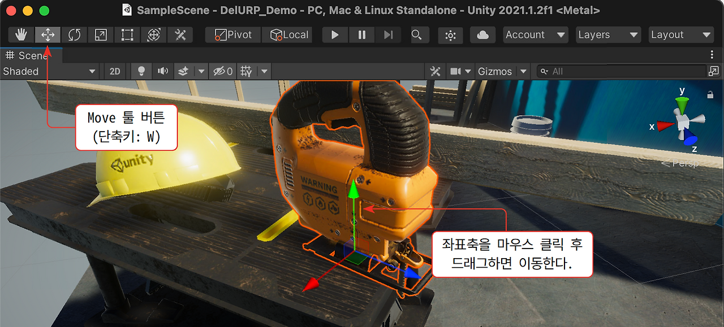
Task: Start Play mode
Action: point(335,35)
